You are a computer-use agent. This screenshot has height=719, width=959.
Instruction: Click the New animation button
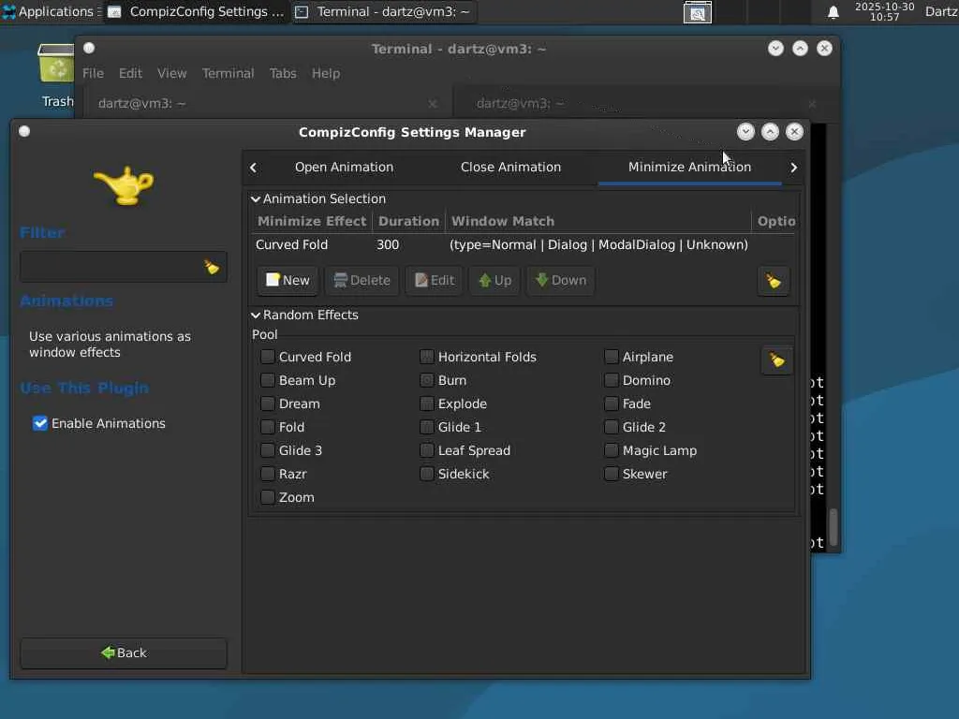click(288, 281)
